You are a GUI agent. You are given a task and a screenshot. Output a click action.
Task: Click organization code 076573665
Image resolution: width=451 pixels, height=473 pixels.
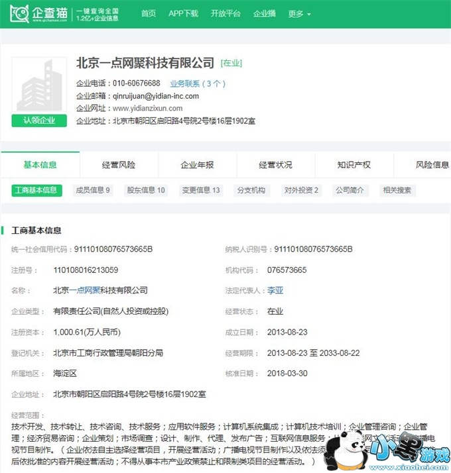pos(287,270)
